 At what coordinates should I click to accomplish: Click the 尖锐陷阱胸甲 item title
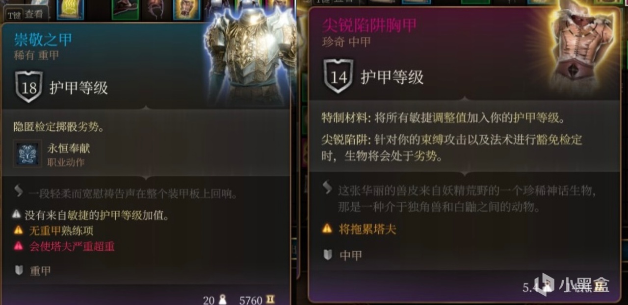369,25
